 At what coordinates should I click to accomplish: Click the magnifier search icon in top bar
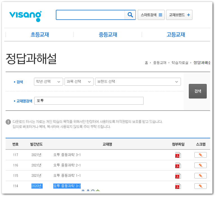(130, 15)
